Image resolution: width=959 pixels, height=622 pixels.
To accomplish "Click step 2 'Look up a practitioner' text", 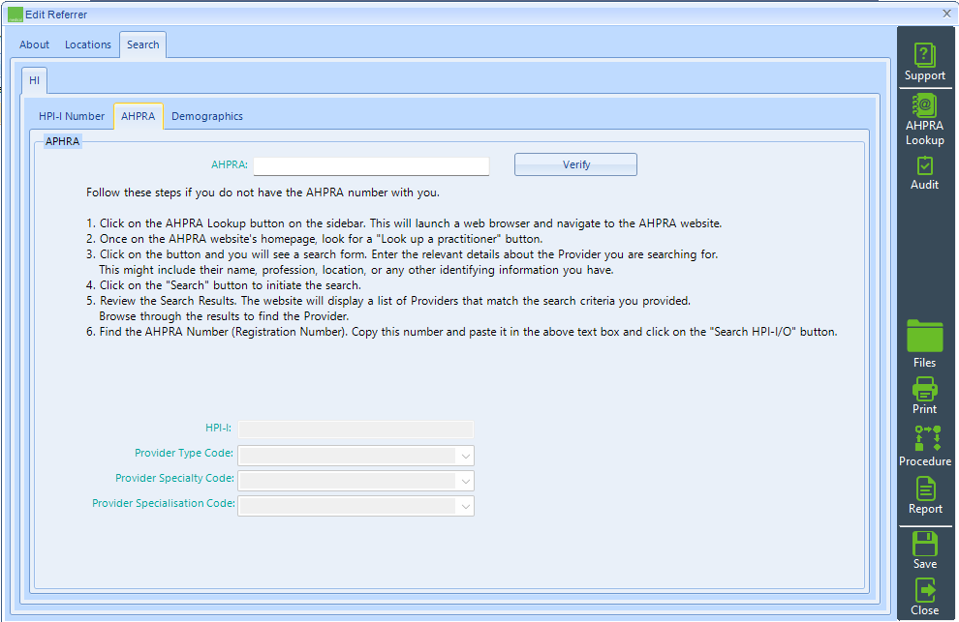I will [x=315, y=239].
